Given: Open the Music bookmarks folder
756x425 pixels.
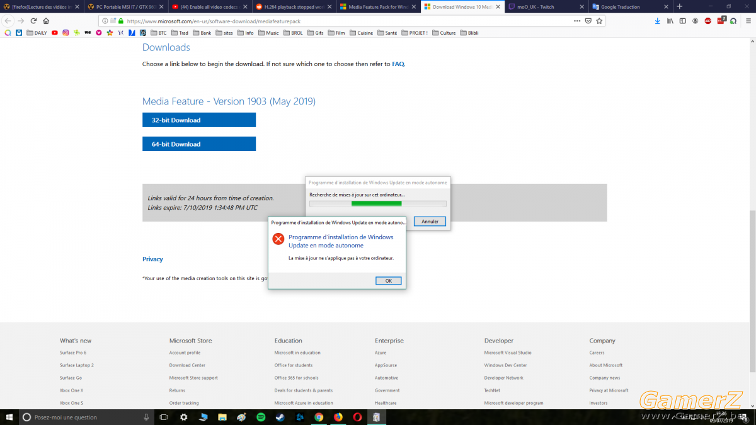Looking at the screenshot, I should (268, 33).
